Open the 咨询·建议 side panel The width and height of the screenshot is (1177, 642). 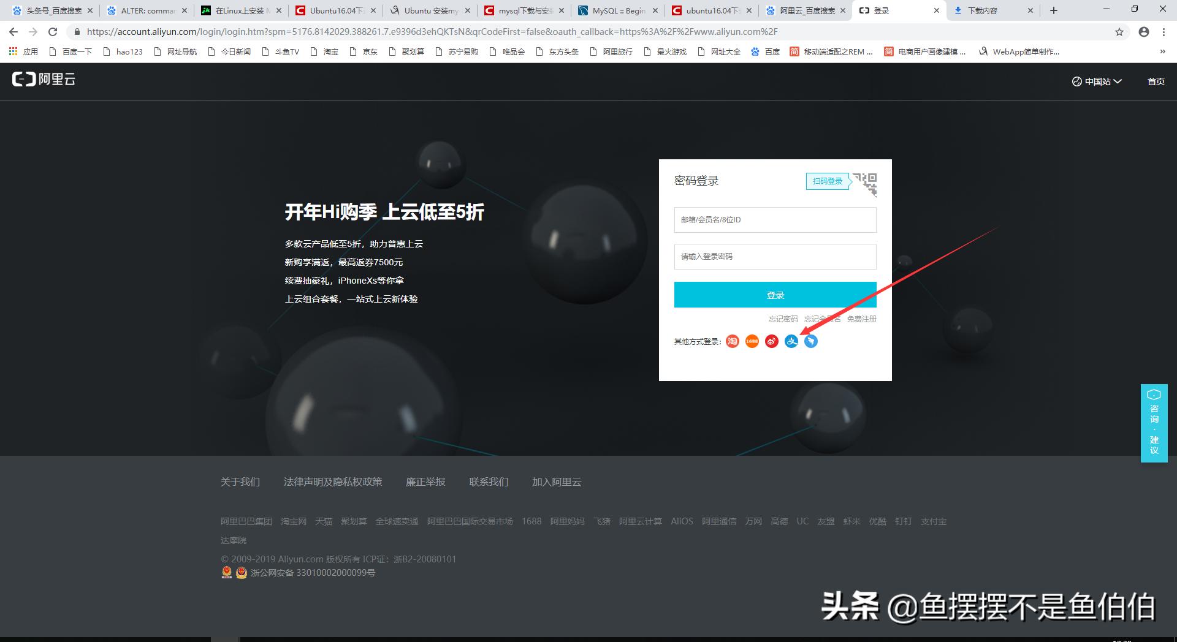click(x=1154, y=423)
